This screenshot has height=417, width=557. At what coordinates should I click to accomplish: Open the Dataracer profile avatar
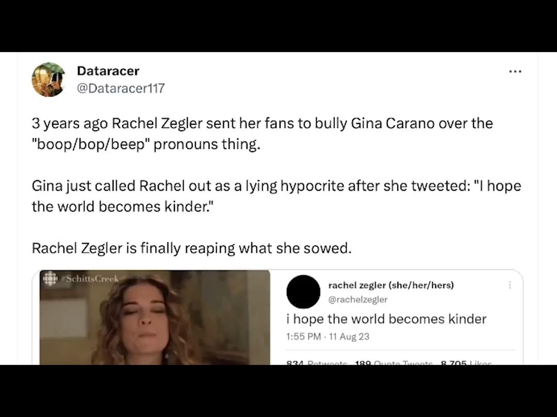[48, 79]
